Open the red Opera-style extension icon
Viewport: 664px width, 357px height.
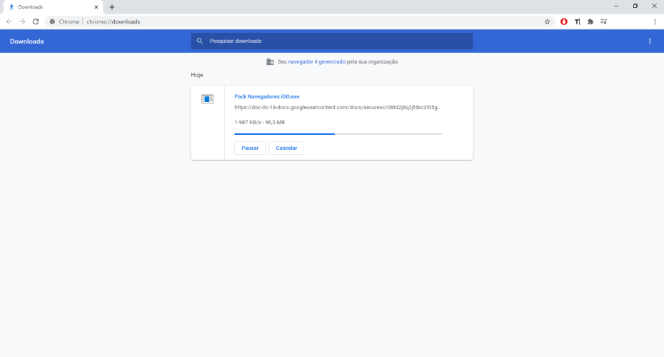(564, 21)
